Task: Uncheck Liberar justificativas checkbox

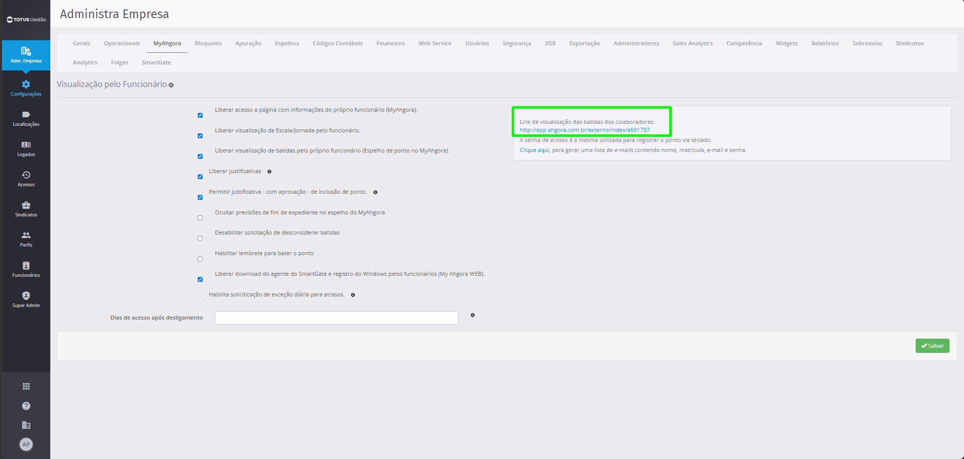Action: (x=200, y=177)
